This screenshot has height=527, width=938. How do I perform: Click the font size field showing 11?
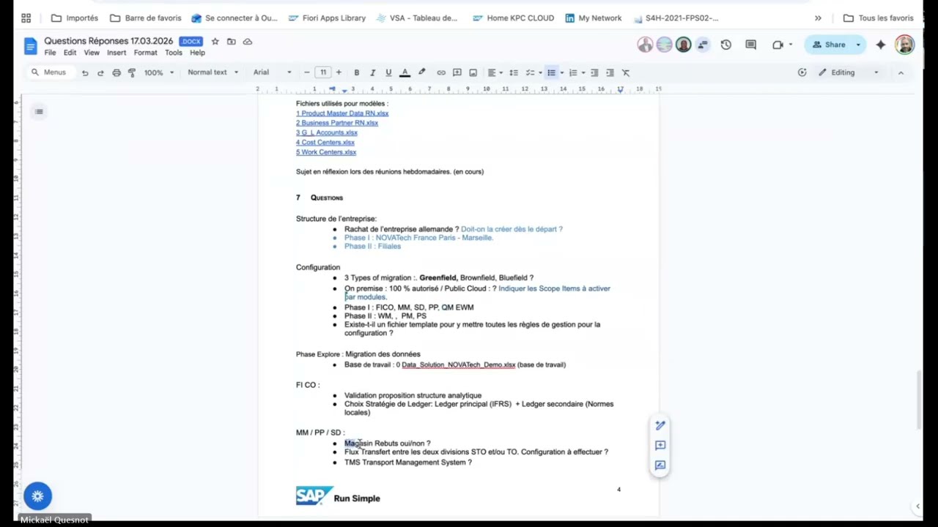pos(322,72)
